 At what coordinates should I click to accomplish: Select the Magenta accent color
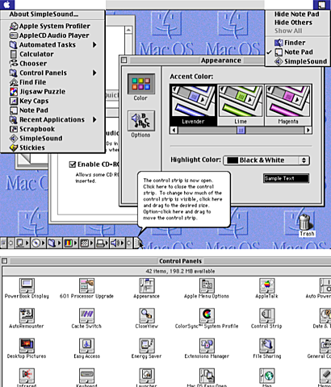(288, 105)
